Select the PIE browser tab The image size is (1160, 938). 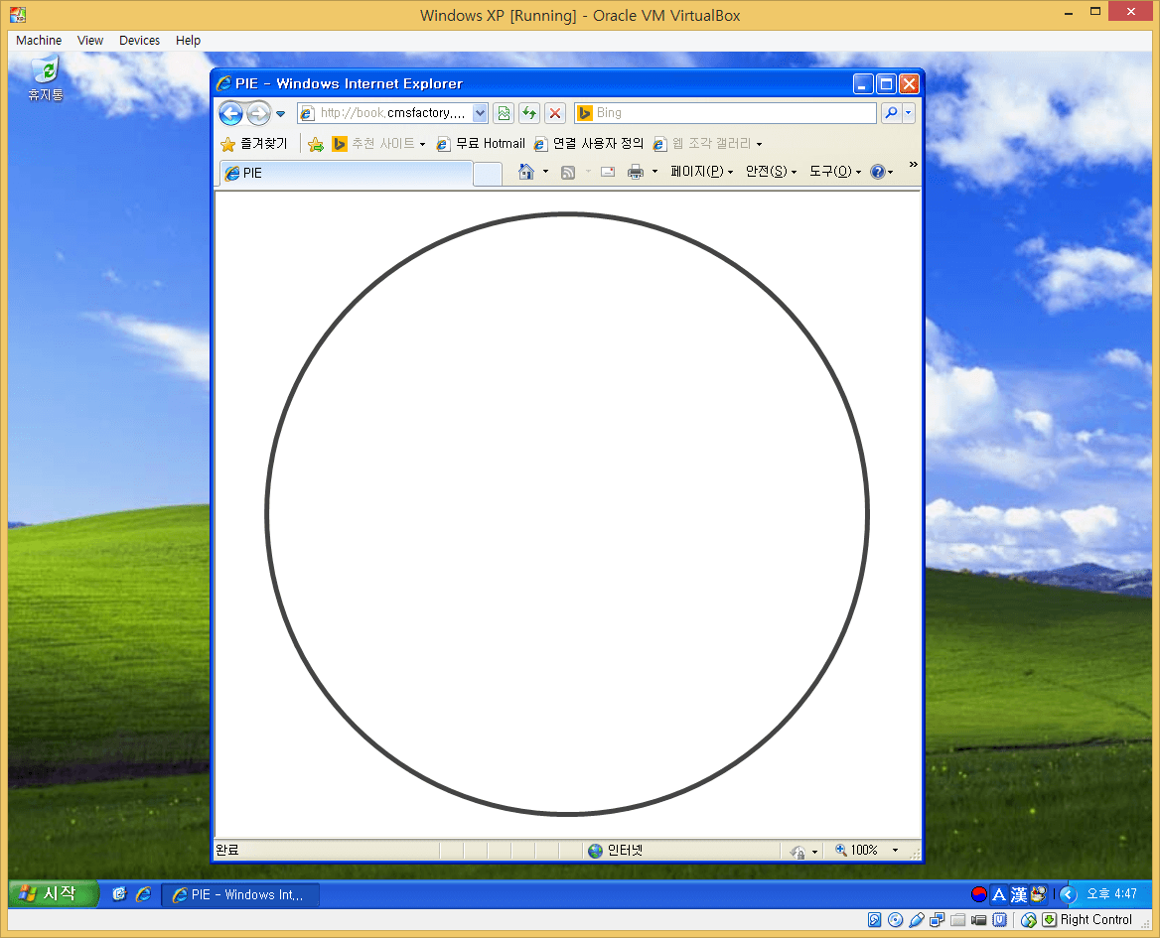347,173
